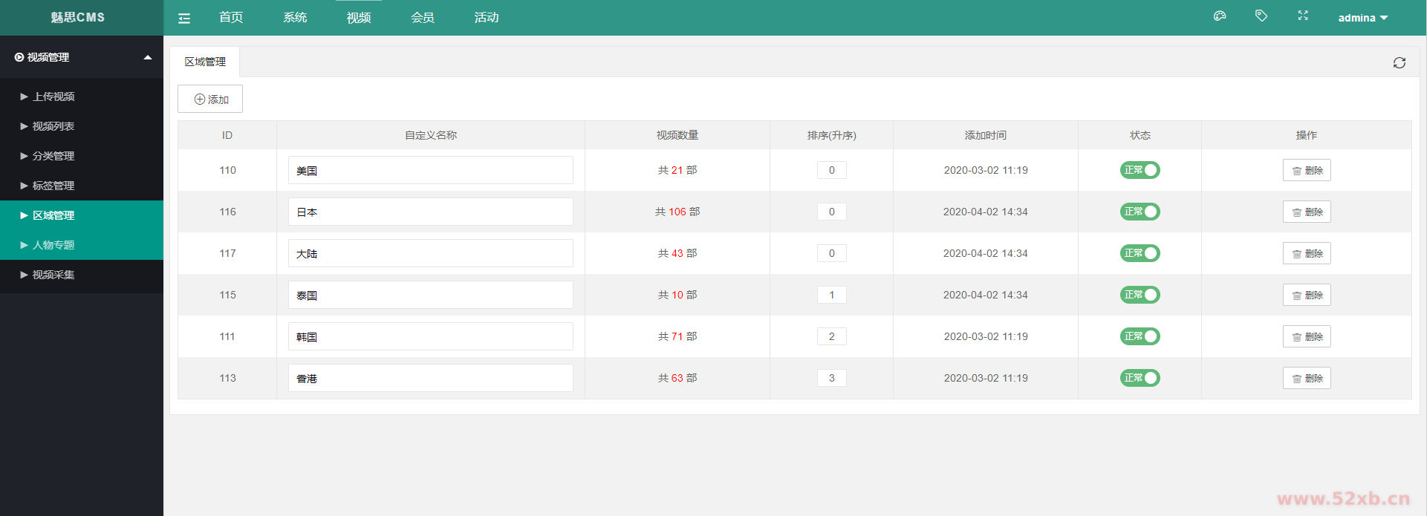Image resolution: width=1427 pixels, height=516 pixels.
Task: Open the admina user dropdown
Action: coord(1362,18)
